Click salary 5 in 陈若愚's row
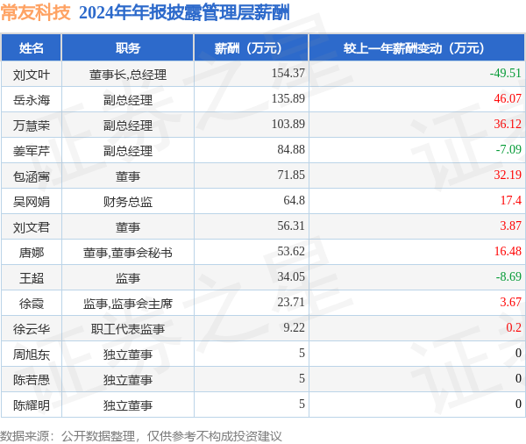 coord(302,378)
